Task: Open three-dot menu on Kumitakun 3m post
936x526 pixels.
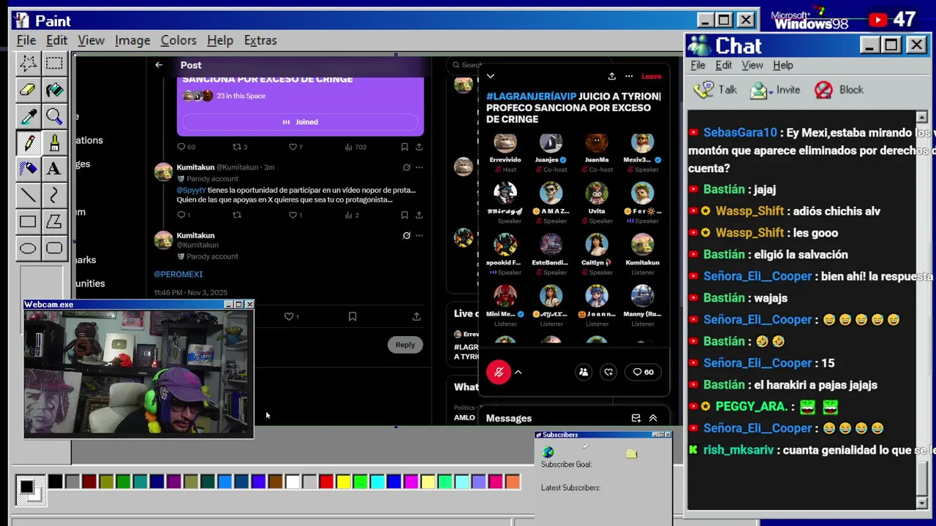Action: click(x=419, y=167)
